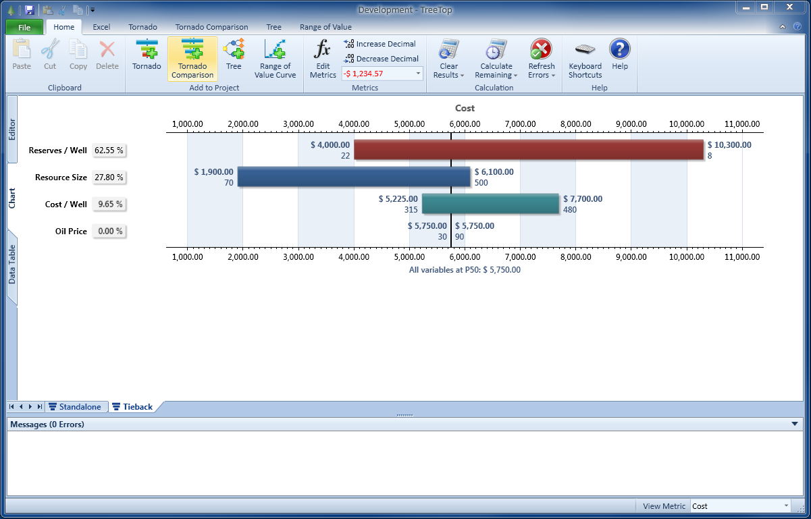Click the Decrease Decimal button

coord(382,59)
